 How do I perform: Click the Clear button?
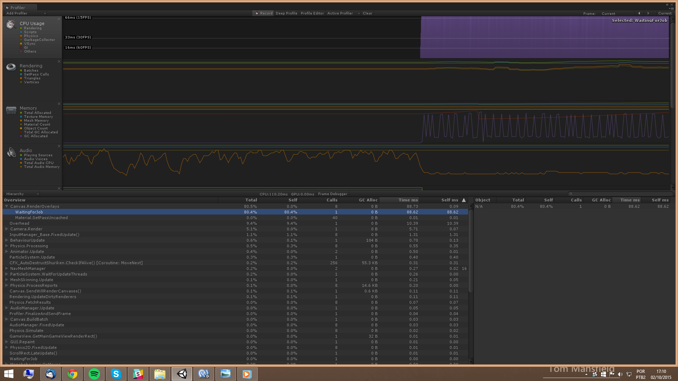pyautogui.click(x=367, y=13)
